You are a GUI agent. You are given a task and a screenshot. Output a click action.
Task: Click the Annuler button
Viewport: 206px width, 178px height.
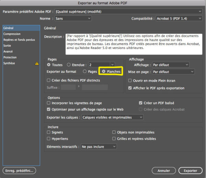pos(164,170)
